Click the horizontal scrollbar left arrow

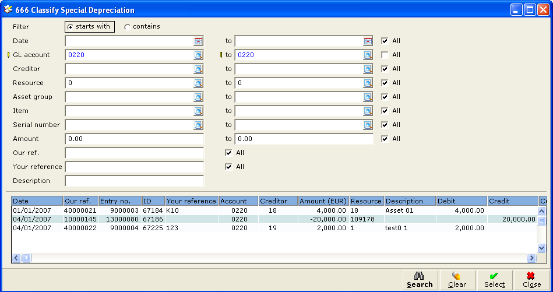(x=16, y=258)
